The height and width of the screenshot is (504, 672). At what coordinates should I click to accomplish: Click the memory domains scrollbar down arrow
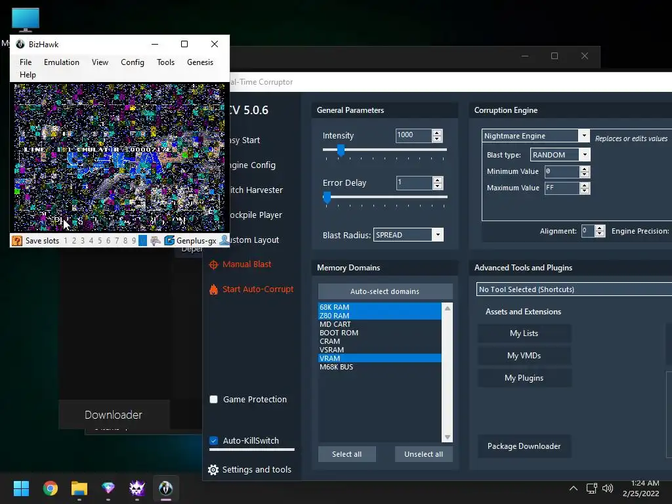448,437
